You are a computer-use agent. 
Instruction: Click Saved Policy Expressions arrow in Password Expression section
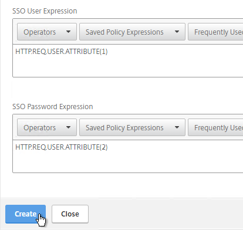pyautogui.click(x=177, y=127)
